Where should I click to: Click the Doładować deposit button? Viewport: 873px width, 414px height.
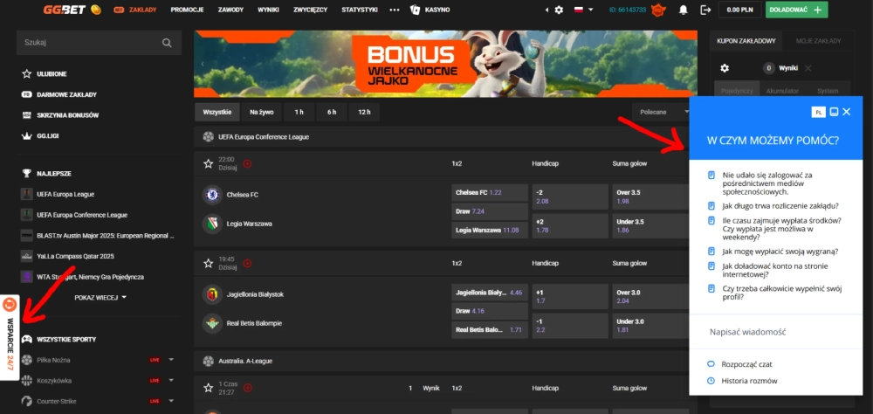click(796, 10)
